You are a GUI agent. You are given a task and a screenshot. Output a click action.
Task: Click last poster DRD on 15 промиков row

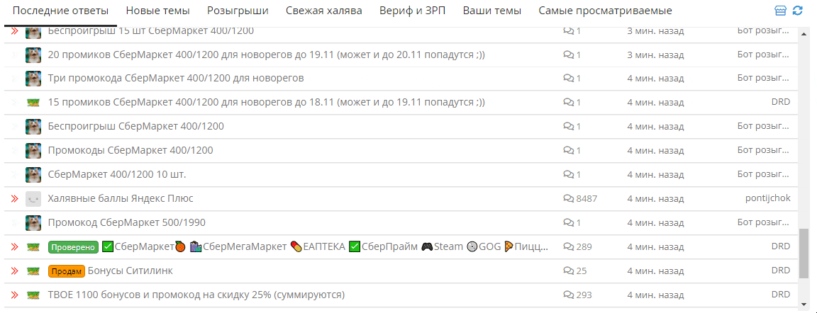[781, 103]
